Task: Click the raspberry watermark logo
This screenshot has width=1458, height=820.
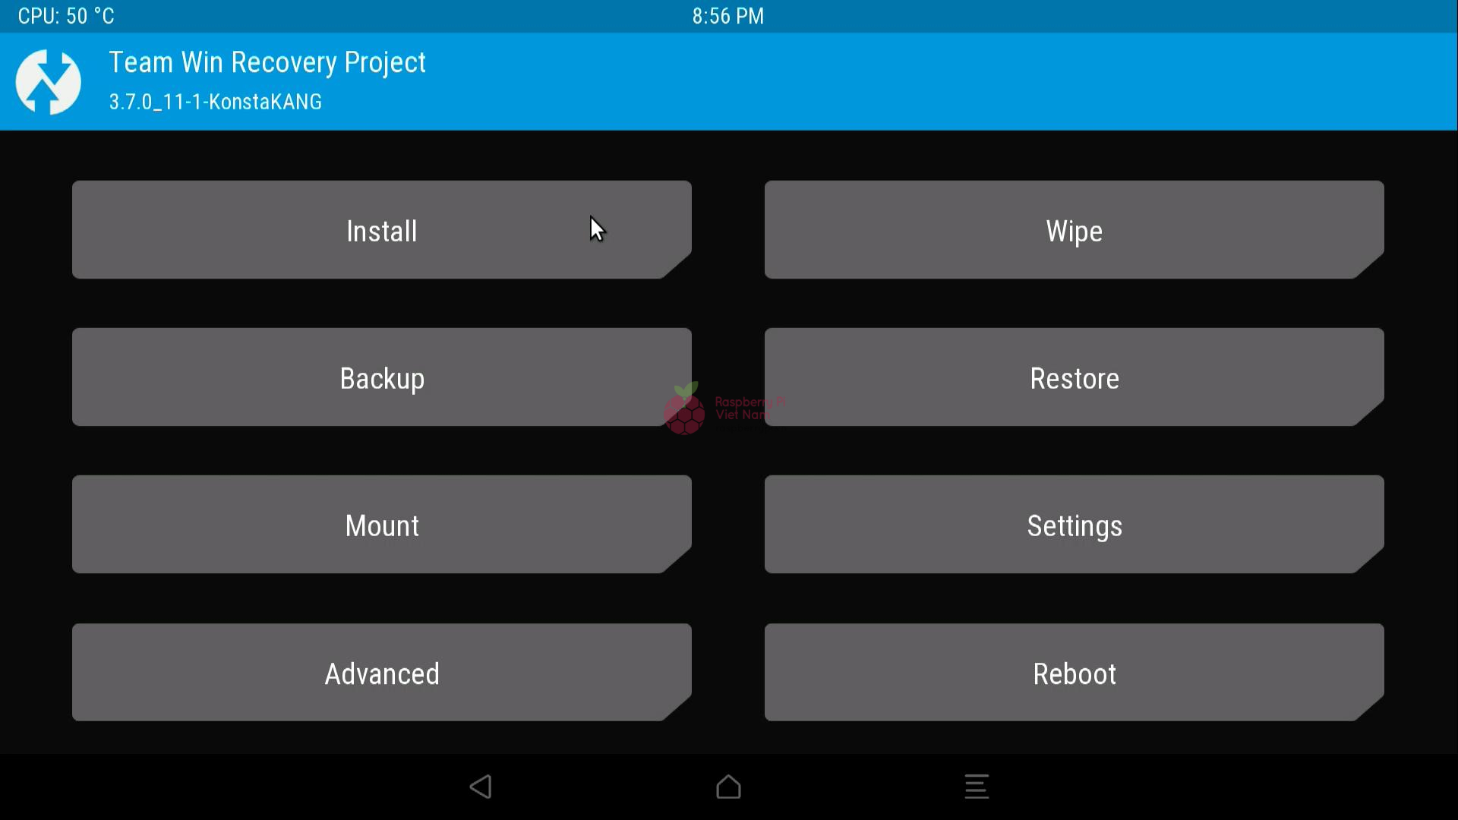Action: pyautogui.click(x=683, y=408)
